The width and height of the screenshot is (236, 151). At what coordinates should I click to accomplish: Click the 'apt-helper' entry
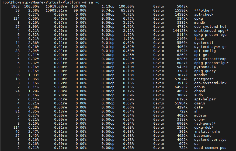pyautogui.click(x=205, y=99)
